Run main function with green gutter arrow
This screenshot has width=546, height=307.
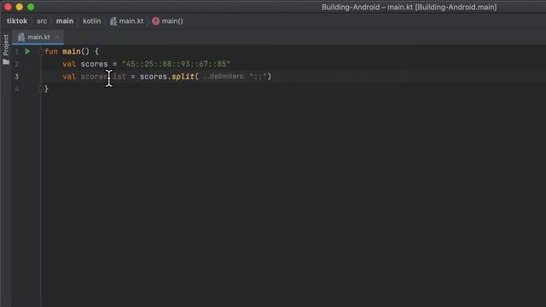pos(27,51)
